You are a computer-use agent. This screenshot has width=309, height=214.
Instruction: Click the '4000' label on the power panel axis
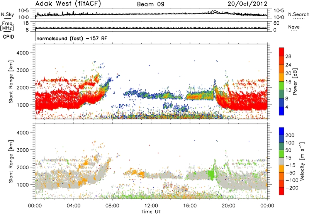click(23, 53)
